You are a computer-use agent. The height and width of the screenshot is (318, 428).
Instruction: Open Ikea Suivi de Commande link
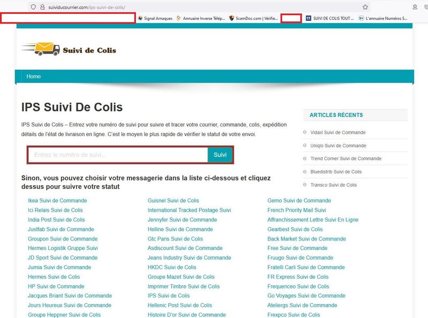[57, 201]
